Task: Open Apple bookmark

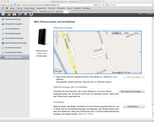Action: tap(12, 8)
